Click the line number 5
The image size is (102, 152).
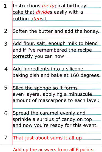(x=6, y=88)
